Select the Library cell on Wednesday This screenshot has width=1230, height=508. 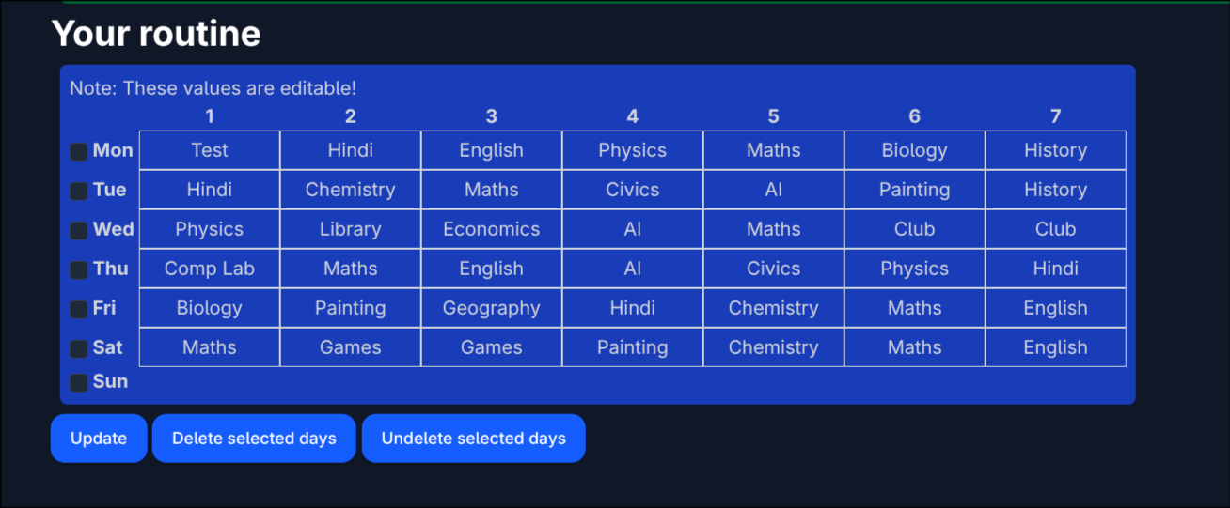tap(351, 229)
